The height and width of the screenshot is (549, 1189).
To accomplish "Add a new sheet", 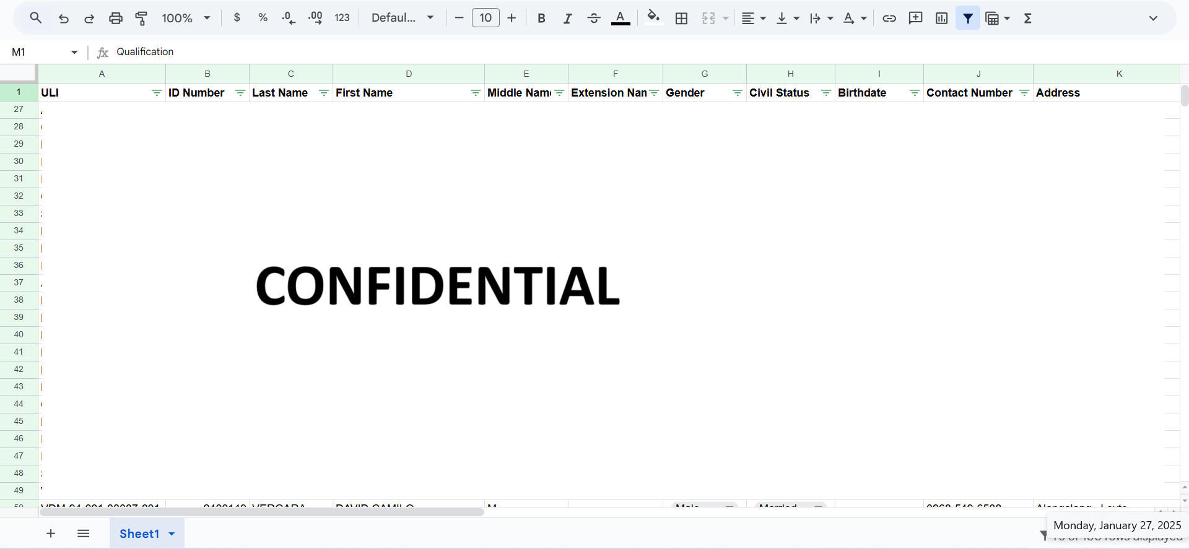I will [x=51, y=534].
